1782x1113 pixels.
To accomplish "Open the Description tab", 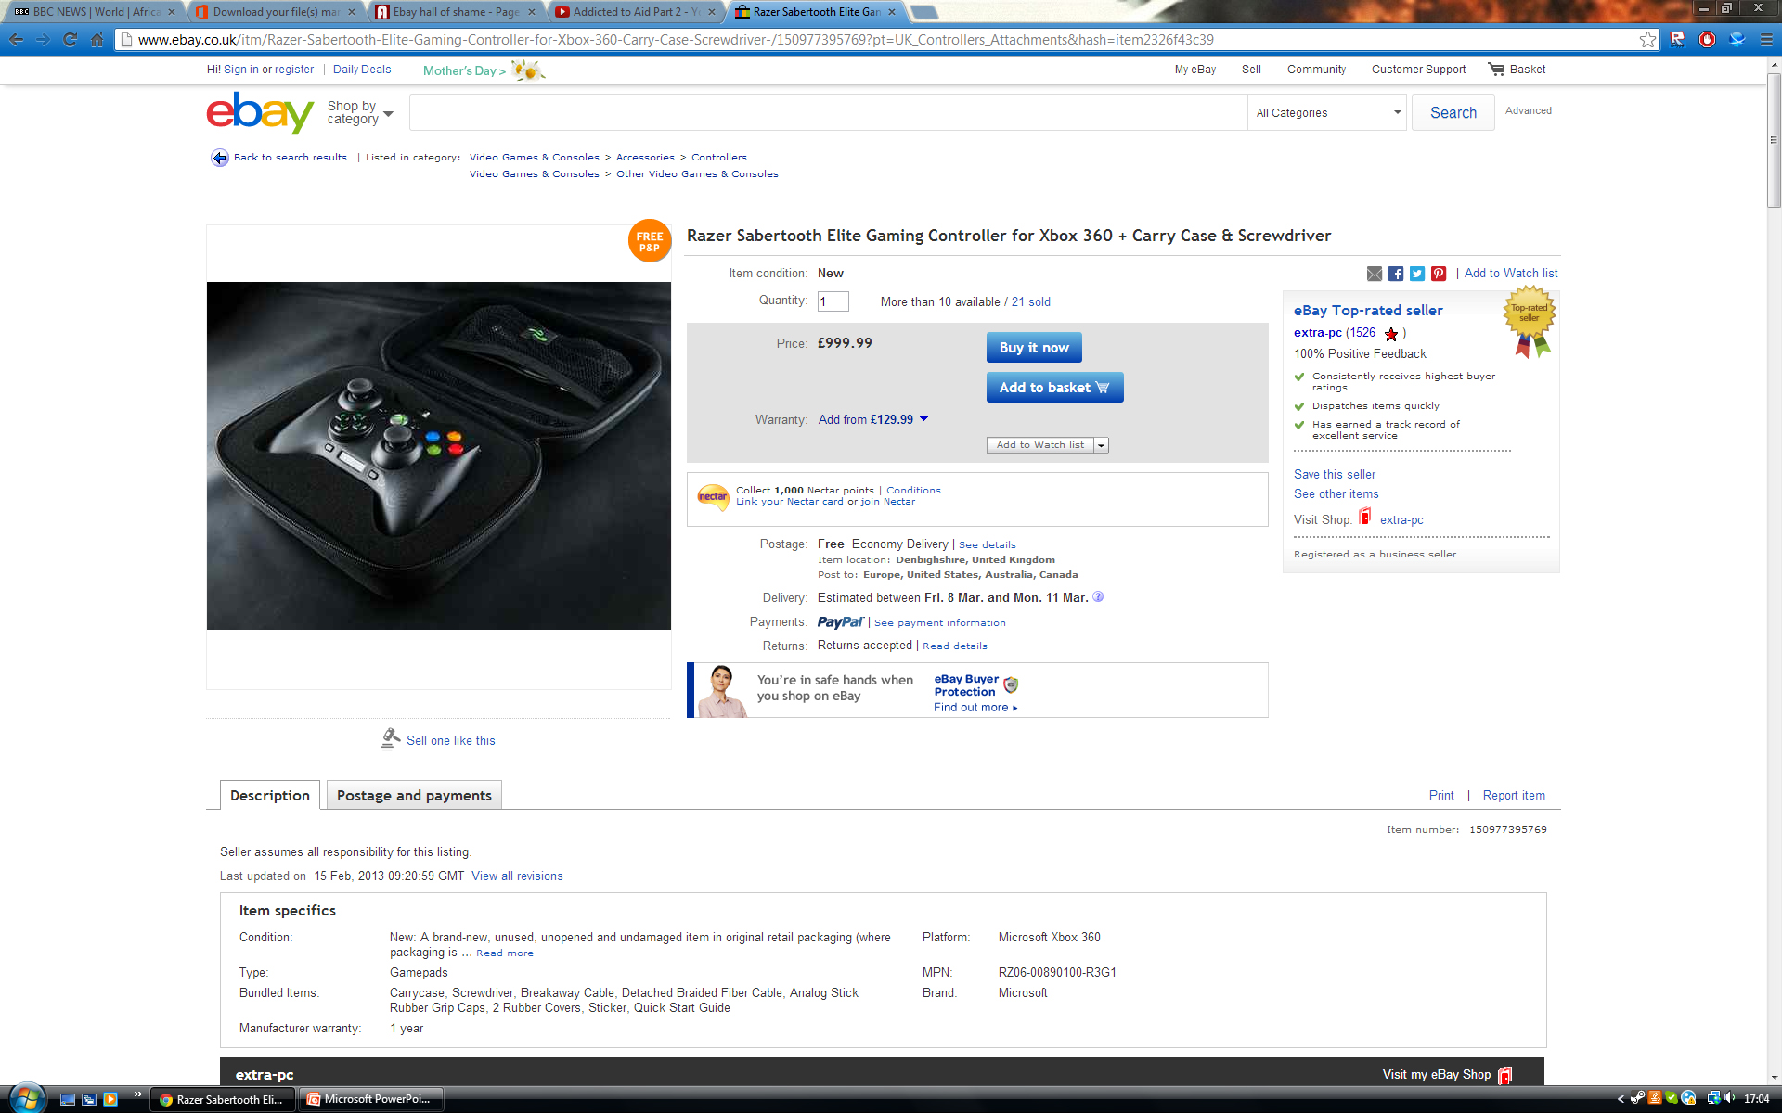I will click(x=270, y=795).
